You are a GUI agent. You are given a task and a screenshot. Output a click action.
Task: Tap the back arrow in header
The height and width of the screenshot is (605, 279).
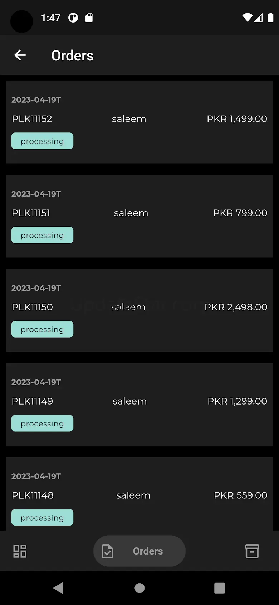(20, 55)
